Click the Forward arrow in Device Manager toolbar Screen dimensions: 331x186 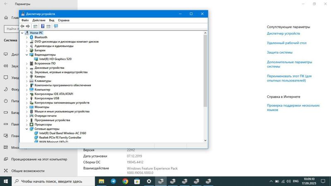coord(28,26)
